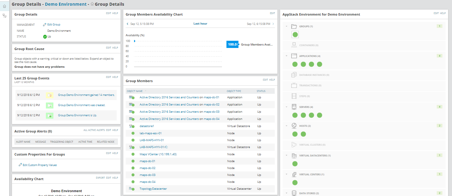The width and height of the screenshot is (452, 196).
Task: Click the blue 100.0 availability legend box
Action: coord(232,44)
